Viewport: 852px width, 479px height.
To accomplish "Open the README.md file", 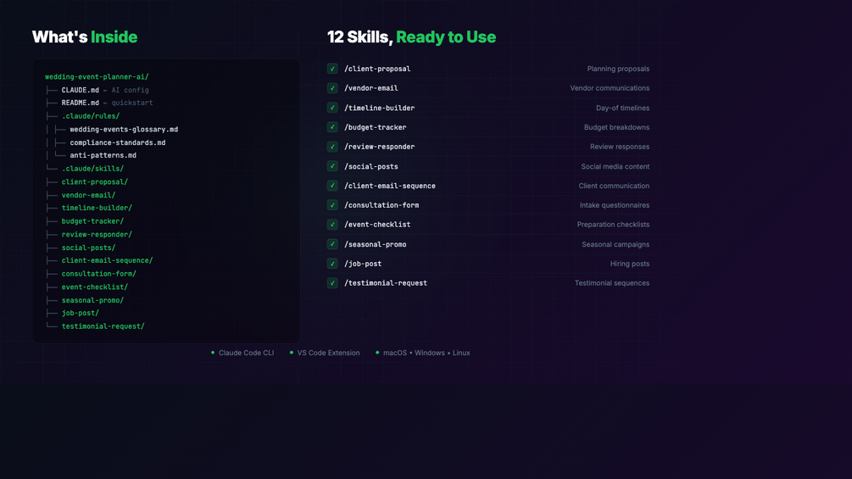I will [x=80, y=103].
